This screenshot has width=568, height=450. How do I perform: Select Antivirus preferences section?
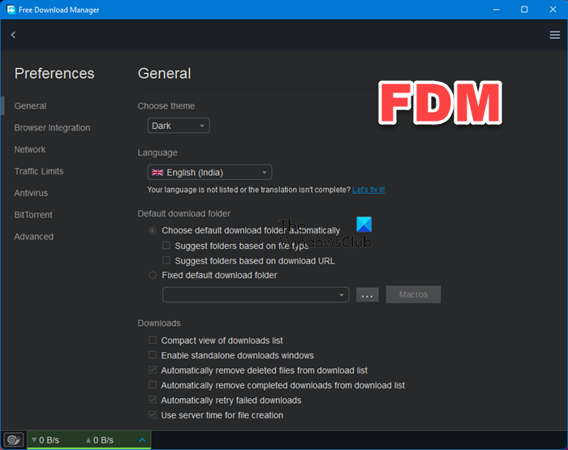click(31, 193)
